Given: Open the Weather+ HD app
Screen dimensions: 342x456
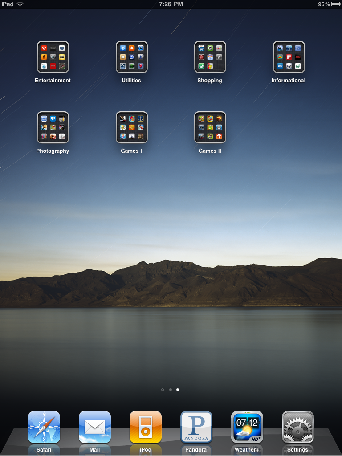Looking at the screenshot, I should tap(247, 427).
